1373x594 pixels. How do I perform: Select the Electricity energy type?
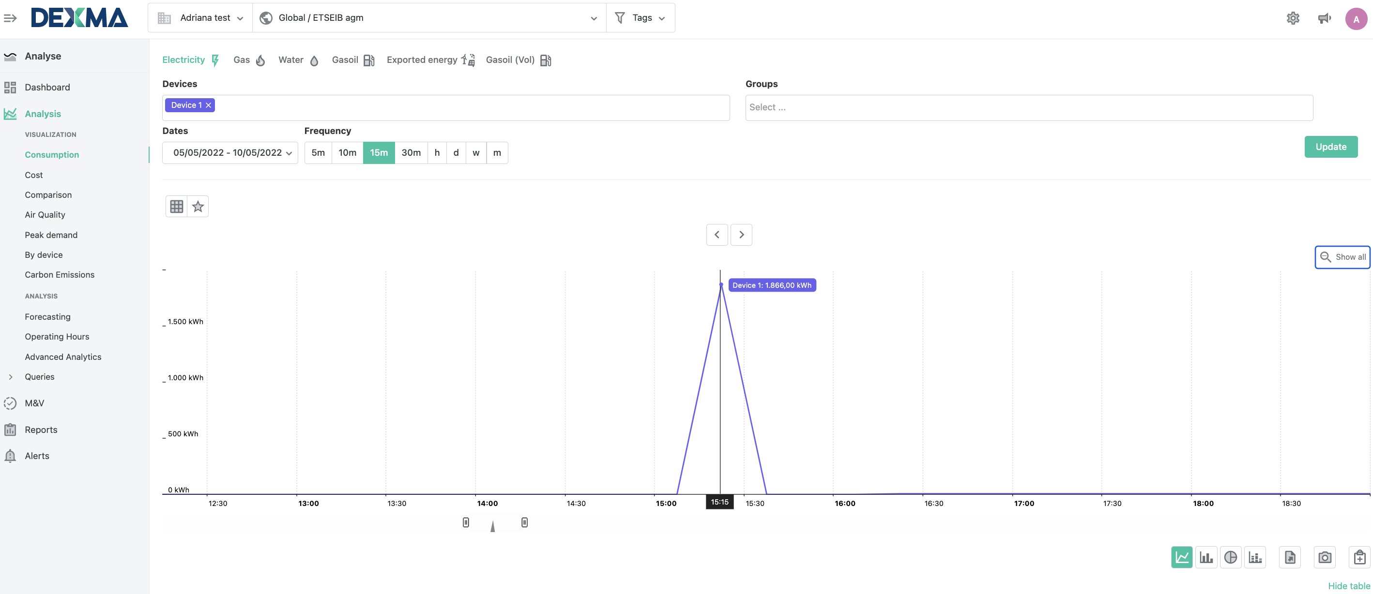191,59
